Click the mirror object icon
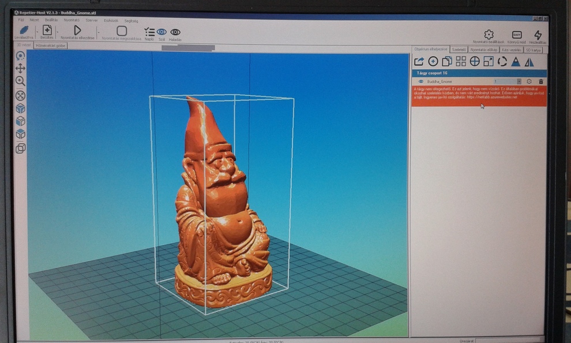This screenshot has width=571, height=343. click(x=529, y=62)
